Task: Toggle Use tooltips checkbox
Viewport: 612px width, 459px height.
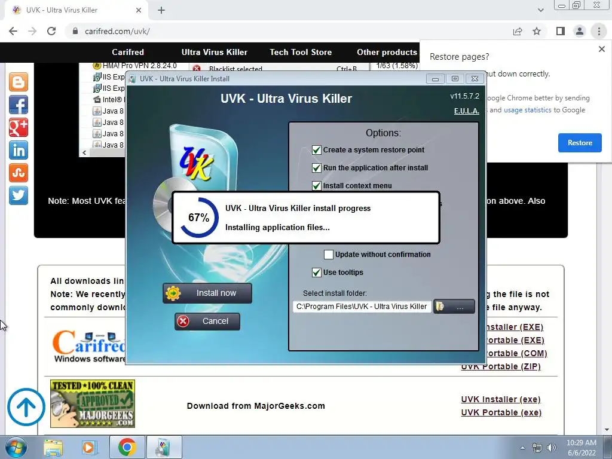Action: 317,273
